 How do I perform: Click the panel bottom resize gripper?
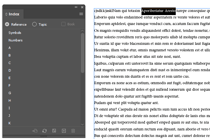(44, 136)
